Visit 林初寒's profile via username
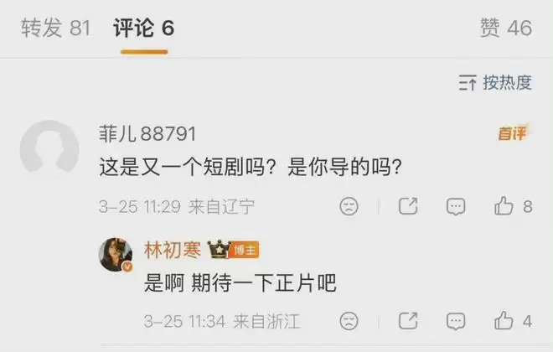Image resolution: width=553 pixels, height=352 pixels. click(x=173, y=250)
